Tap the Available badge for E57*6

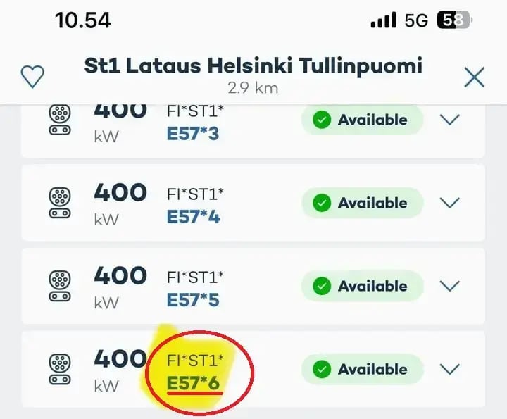pyautogui.click(x=362, y=369)
